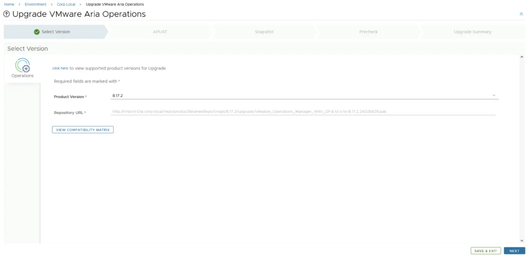
Task: Click the green checkmark on Select Version step
Action: click(x=37, y=32)
